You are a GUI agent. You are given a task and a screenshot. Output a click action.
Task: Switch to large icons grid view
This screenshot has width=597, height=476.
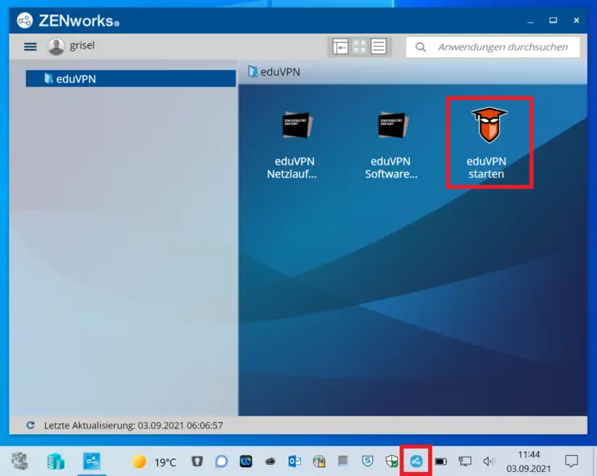point(360,47)
